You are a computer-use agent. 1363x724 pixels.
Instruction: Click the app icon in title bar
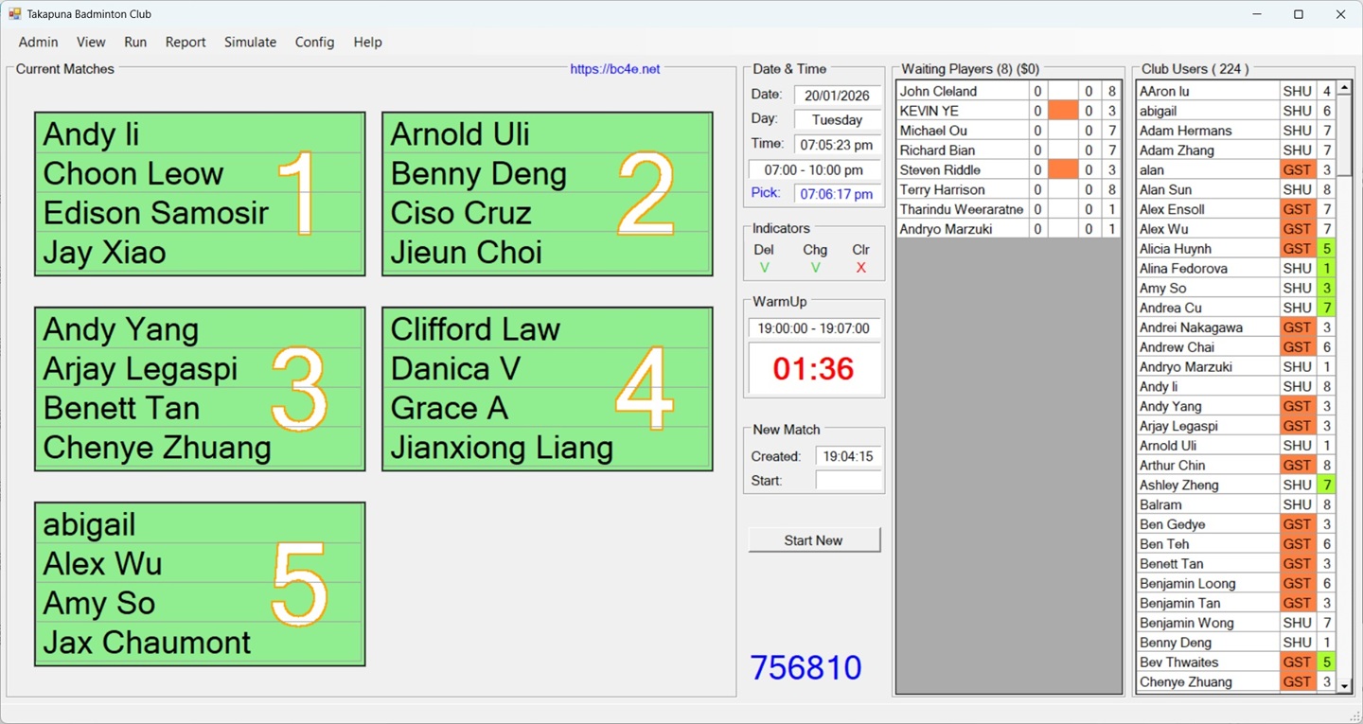(x=14, y=14)
